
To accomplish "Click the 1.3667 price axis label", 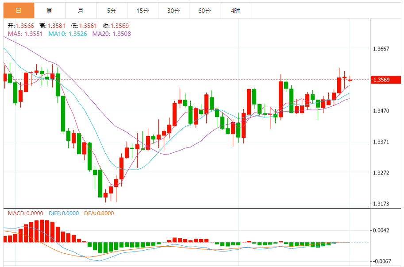I will [381, 49].
